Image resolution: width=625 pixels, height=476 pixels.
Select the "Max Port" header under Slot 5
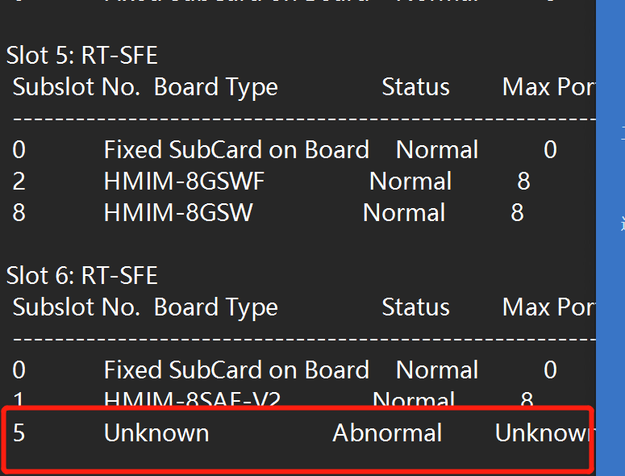pyautogui.click(x=548, y=87)
